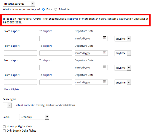Open the Recent Searches dropdown
The height and width of the screenshot is (135, 157).
(19, 4)
